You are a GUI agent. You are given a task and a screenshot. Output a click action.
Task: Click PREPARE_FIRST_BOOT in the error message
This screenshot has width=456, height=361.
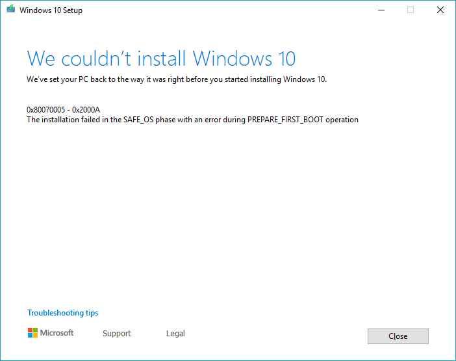[x=285, y=120]
